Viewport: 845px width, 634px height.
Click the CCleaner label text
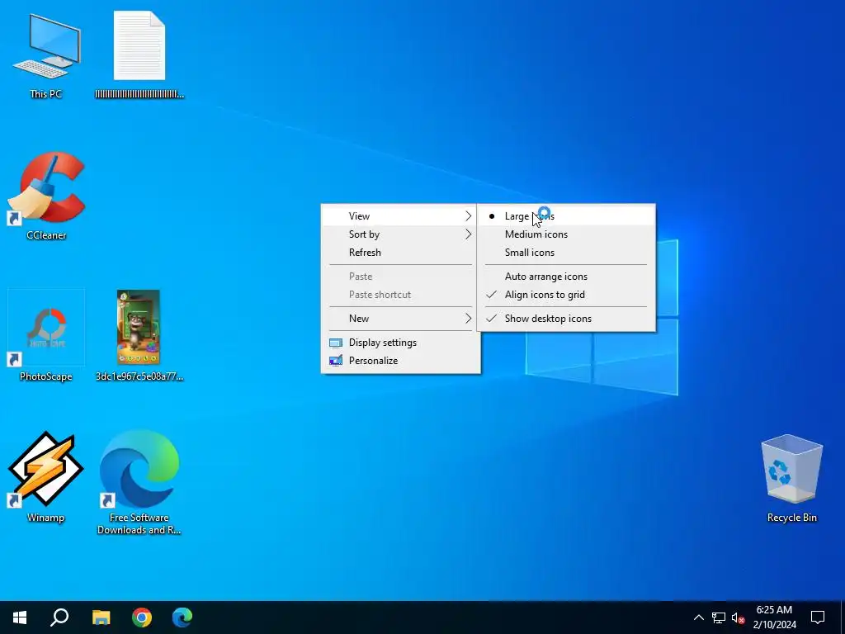46,235
